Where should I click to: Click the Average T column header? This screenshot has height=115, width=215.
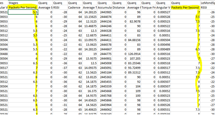[90, 7]
